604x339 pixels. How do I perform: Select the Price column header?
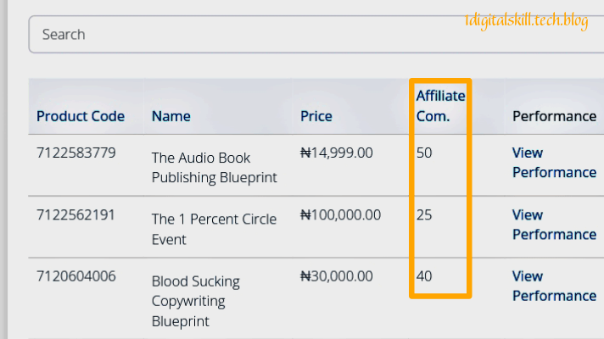pos(316,116)
